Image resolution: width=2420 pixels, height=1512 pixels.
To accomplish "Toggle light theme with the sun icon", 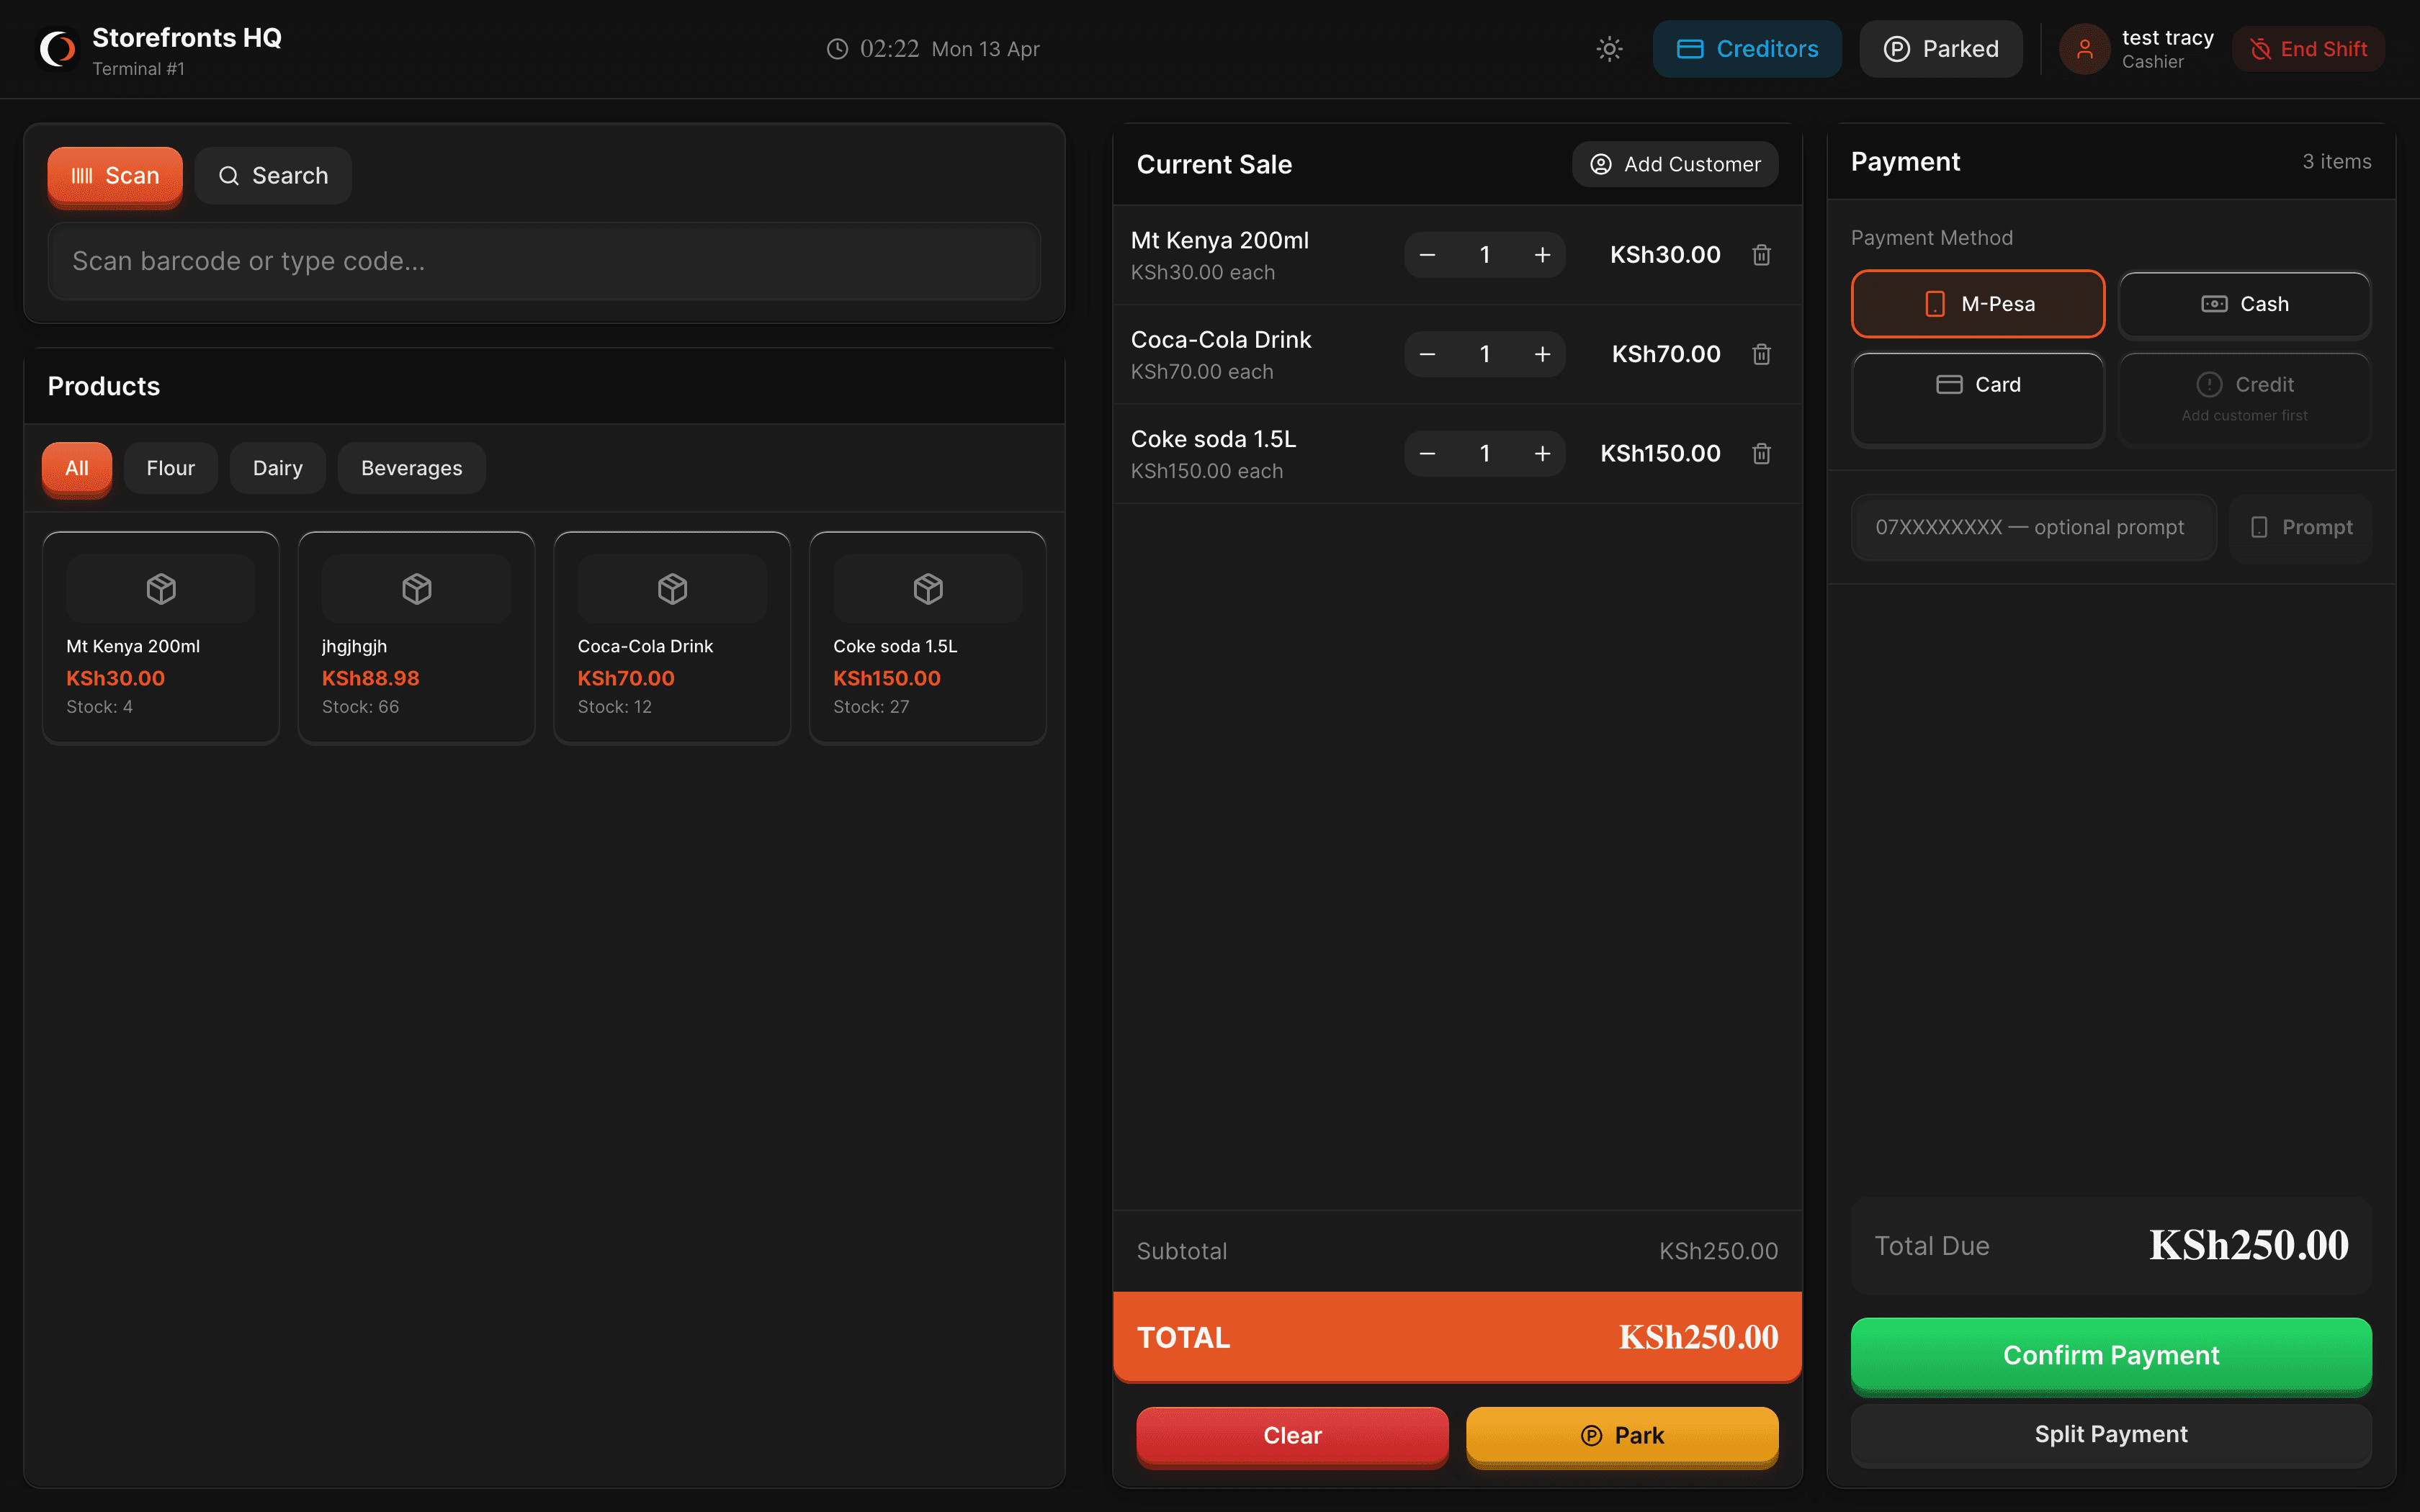I will pyautogui.click(x=1609, y=49).
